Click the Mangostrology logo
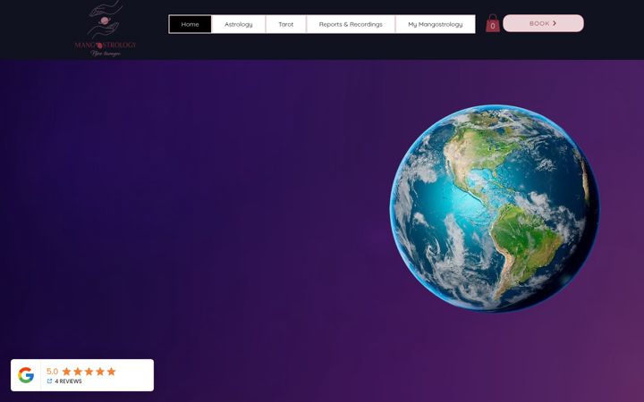This screenshot has height=402, width=644. (x=106, y=29)
